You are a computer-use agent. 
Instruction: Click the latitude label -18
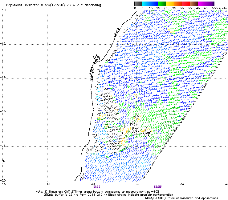[3, 146]
